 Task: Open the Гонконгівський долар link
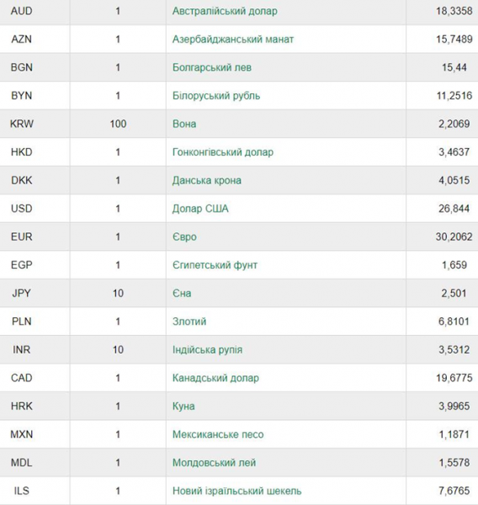click(x=222, y=152)
